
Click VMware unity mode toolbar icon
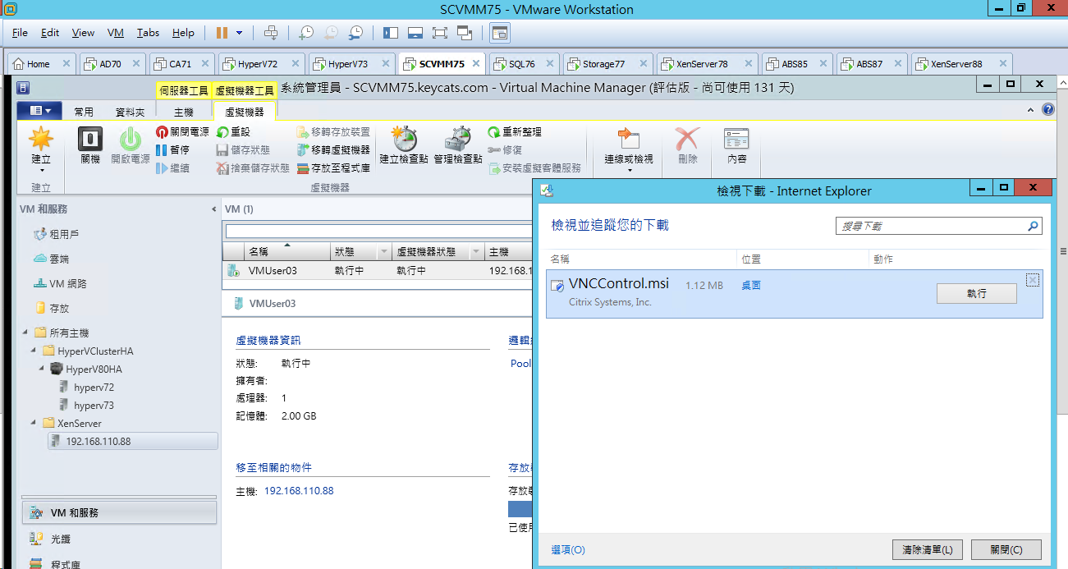465,33
